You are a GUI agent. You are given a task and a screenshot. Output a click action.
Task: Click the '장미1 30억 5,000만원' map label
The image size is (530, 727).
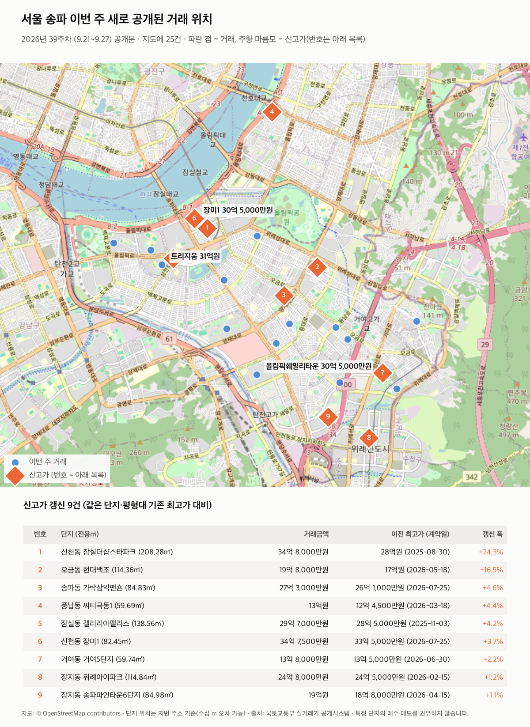[238, 210]
